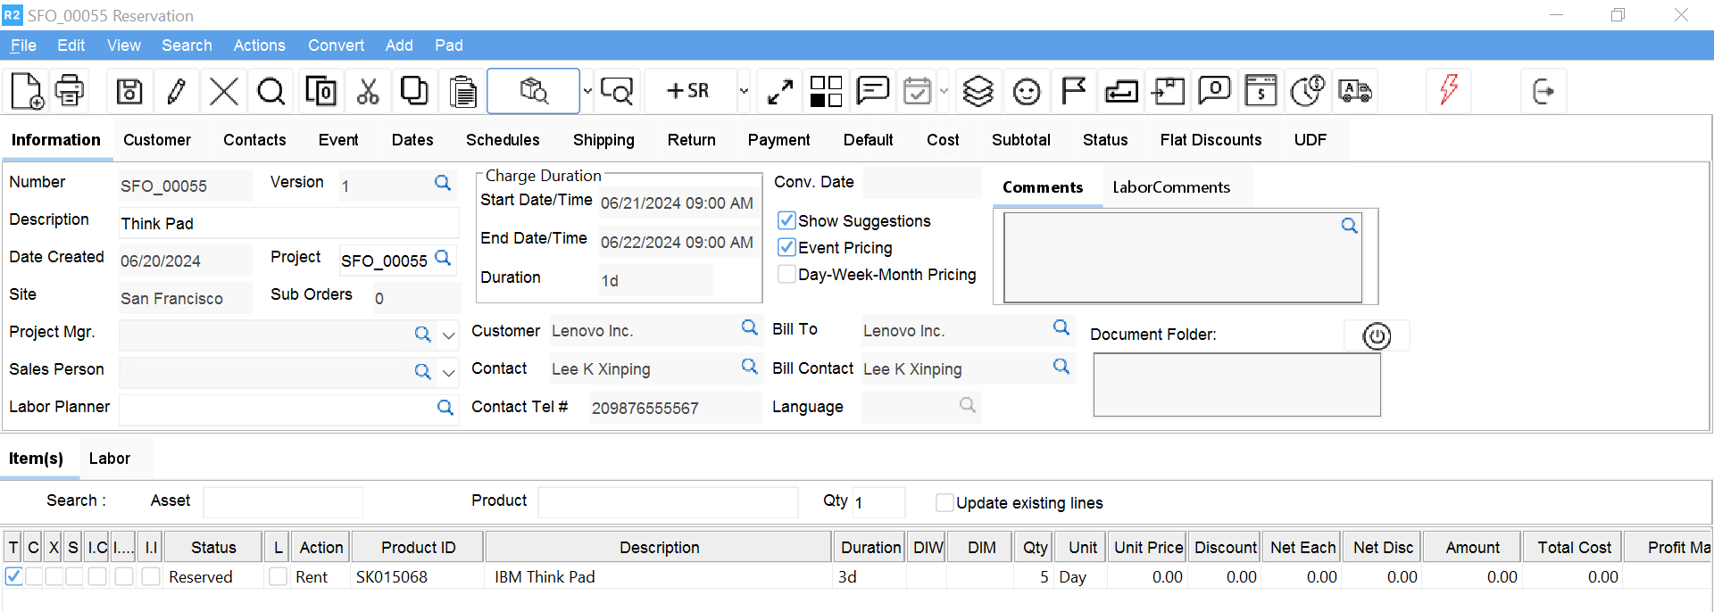Screen dimensions: 1714x612
Task: Open the dropdown arrow beside +SR button
Action: click(x=744, y=91)
